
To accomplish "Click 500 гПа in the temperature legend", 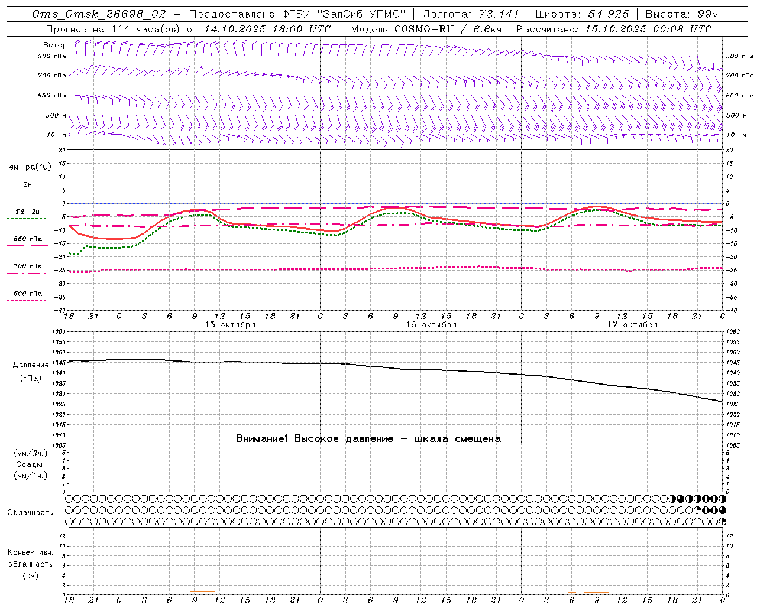I will 28,294.
